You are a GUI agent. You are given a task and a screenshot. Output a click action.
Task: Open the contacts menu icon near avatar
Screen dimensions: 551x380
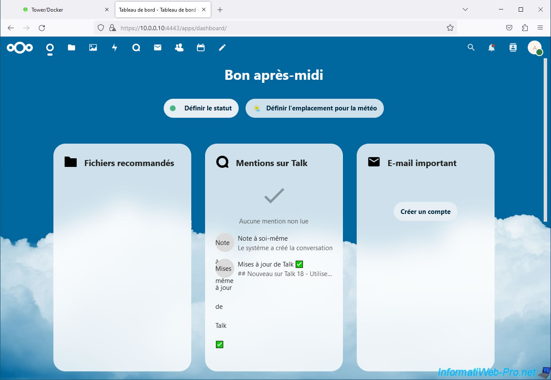pos(513,48)
